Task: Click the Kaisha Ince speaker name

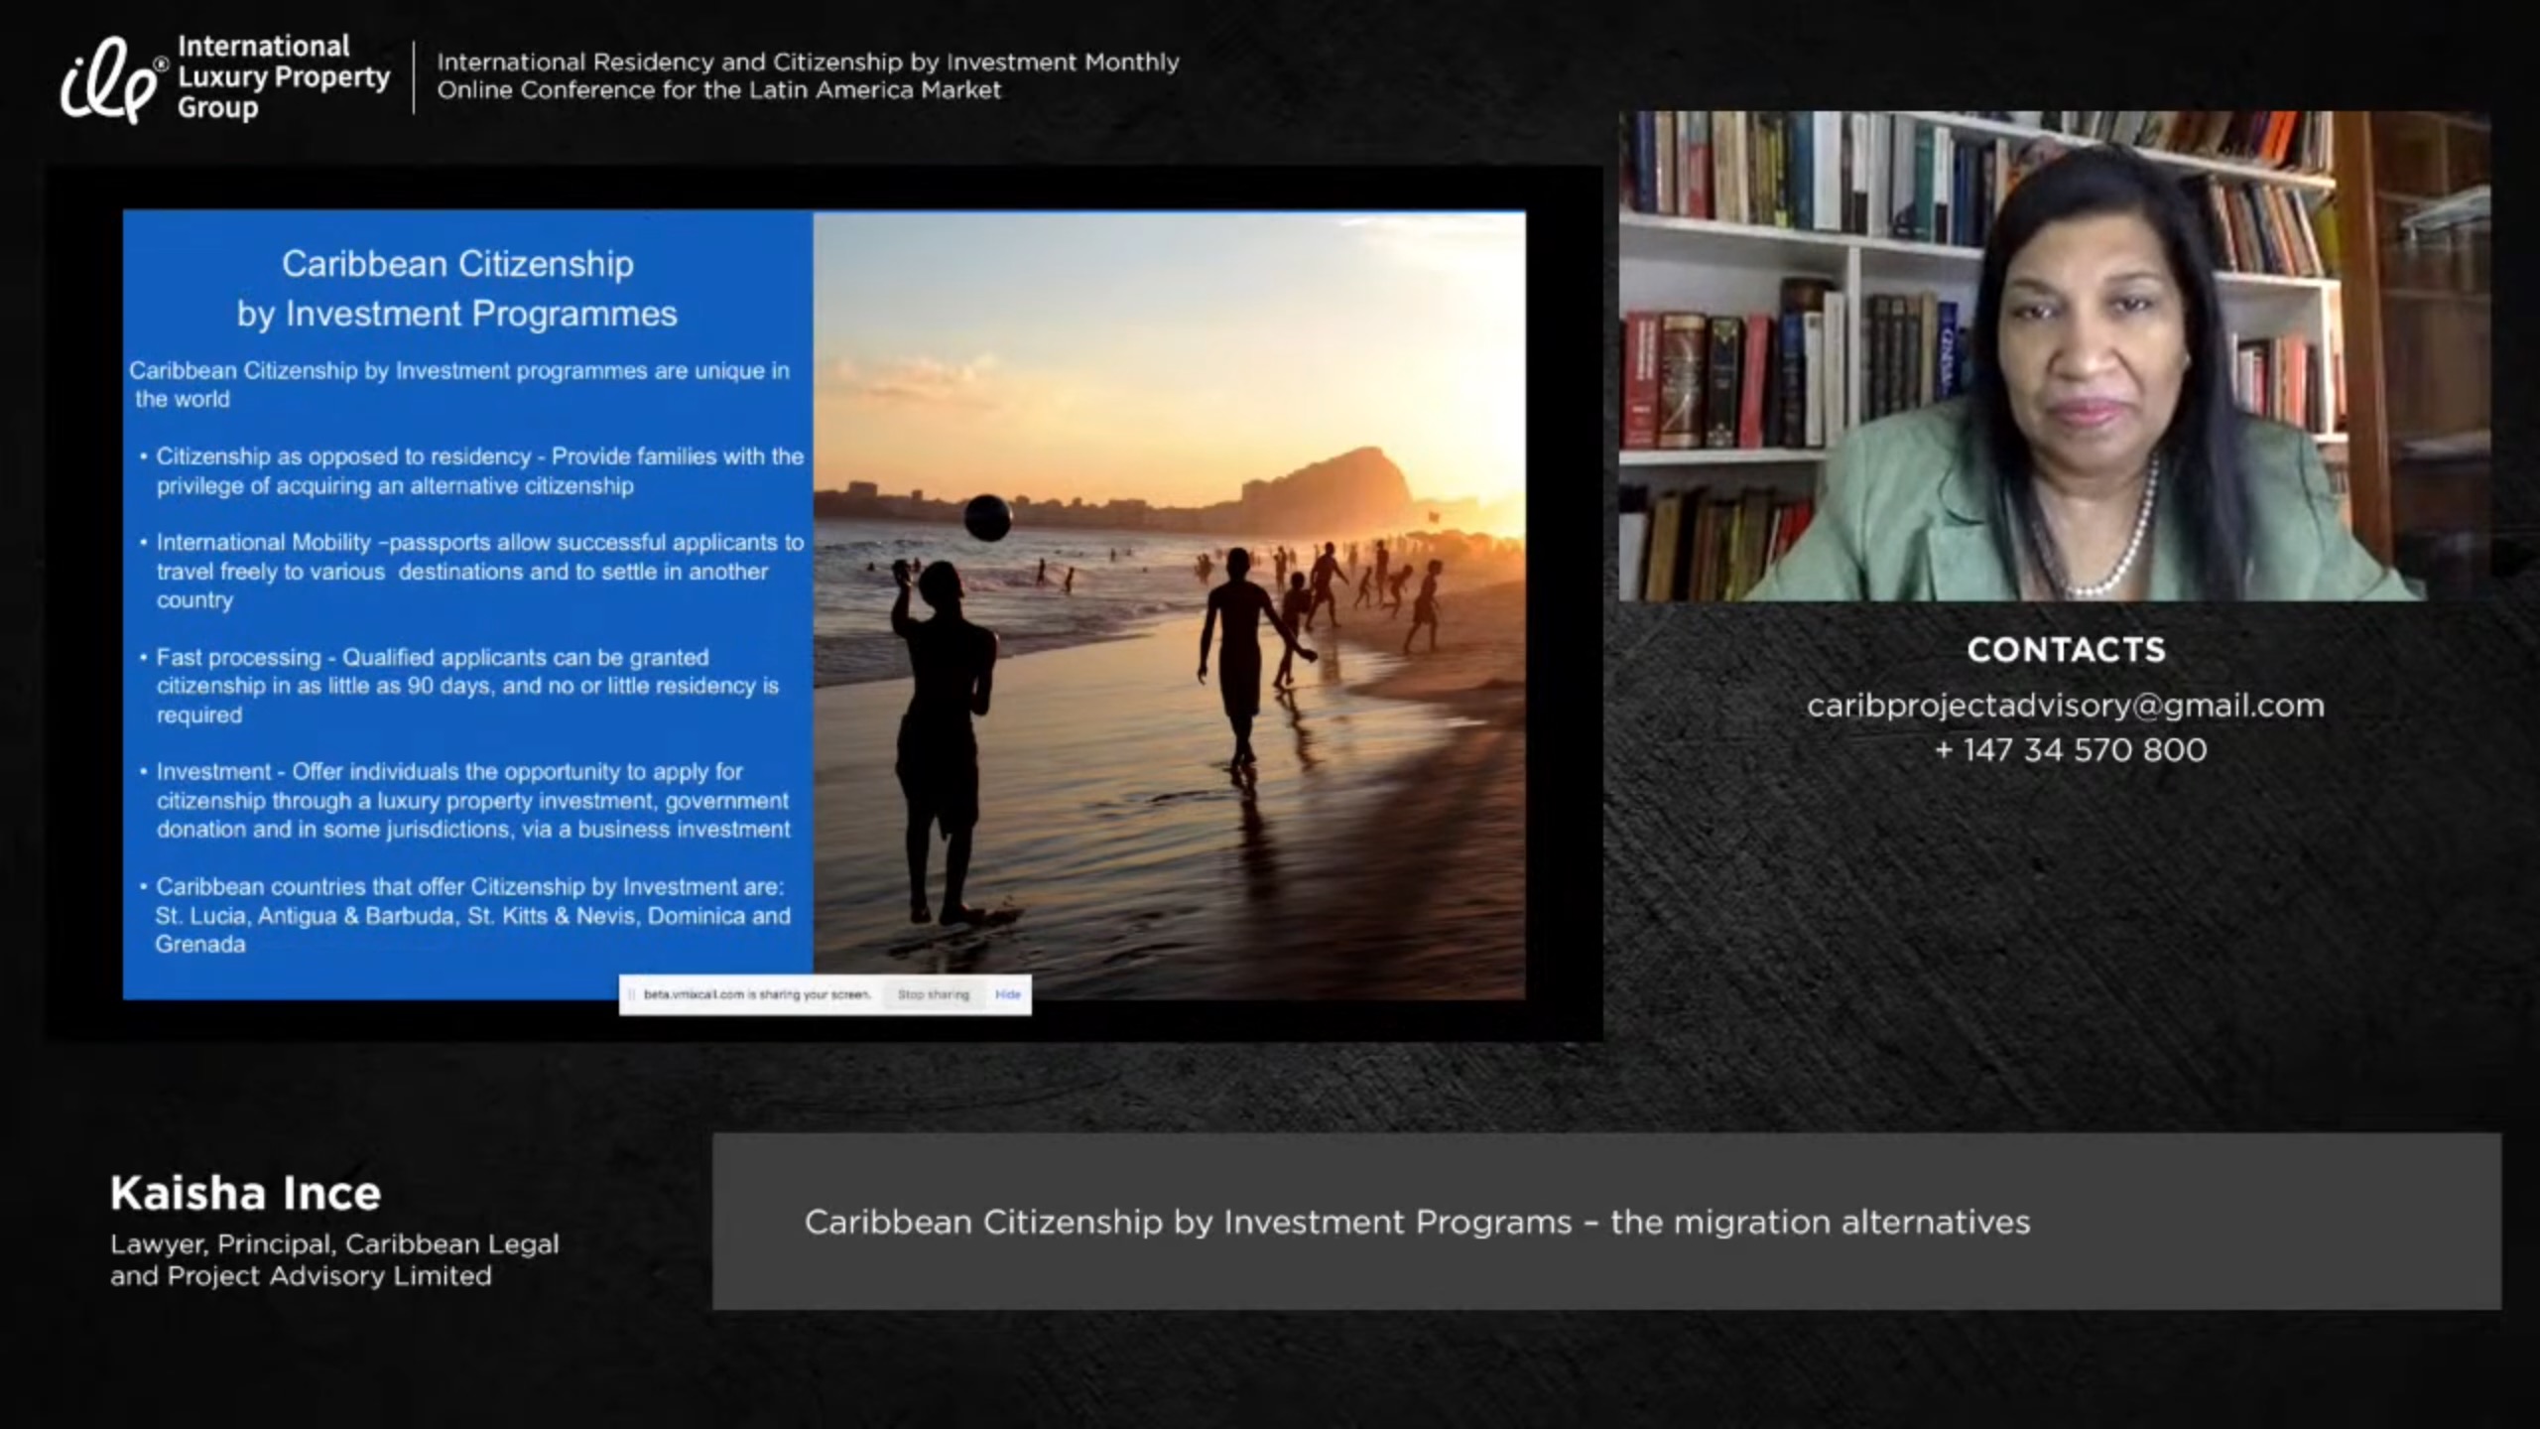Action: coord(245,1194)
